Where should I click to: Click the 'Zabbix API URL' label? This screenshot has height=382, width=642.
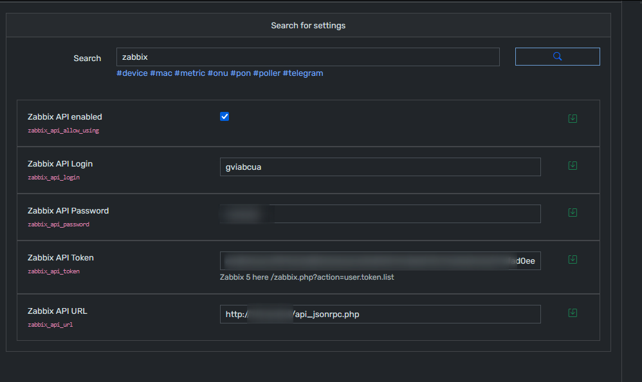[57, 311]
